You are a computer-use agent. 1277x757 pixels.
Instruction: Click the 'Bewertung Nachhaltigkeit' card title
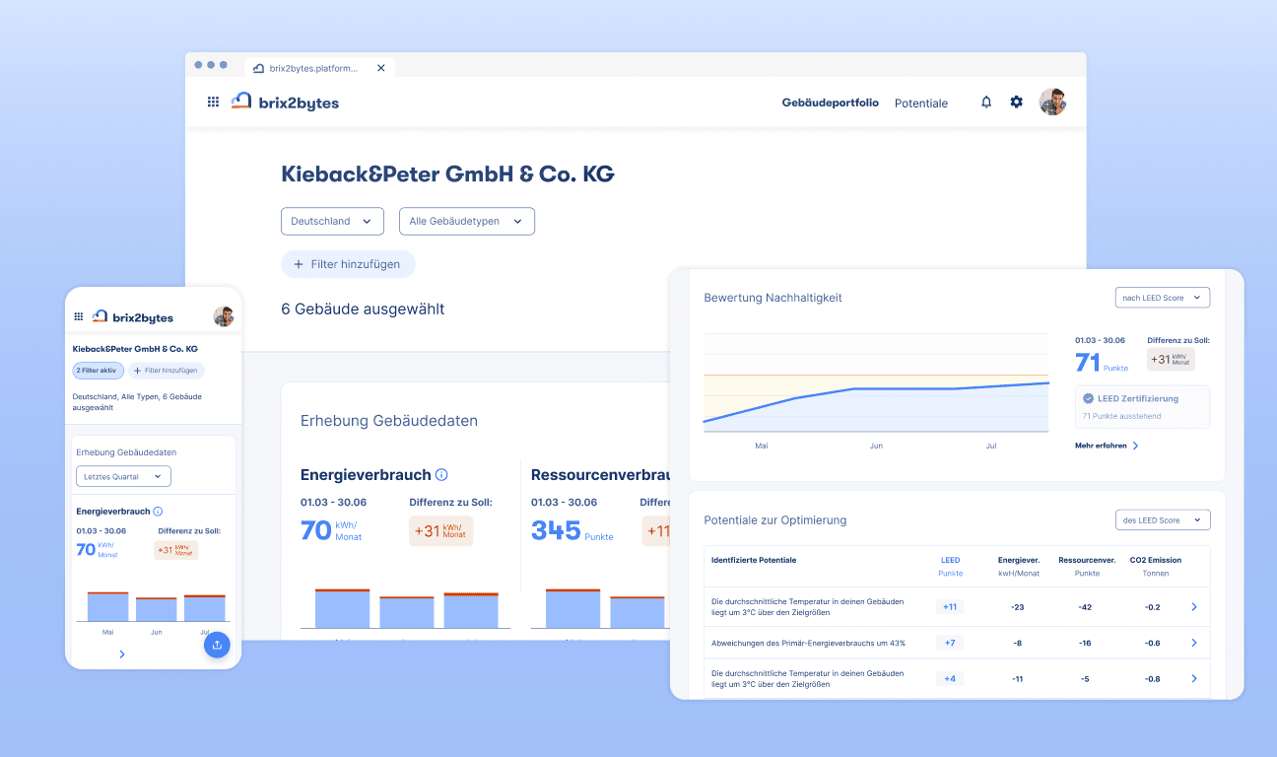coord(773,298)
